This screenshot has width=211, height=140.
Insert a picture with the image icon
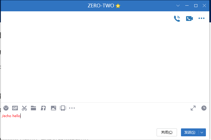54,108
